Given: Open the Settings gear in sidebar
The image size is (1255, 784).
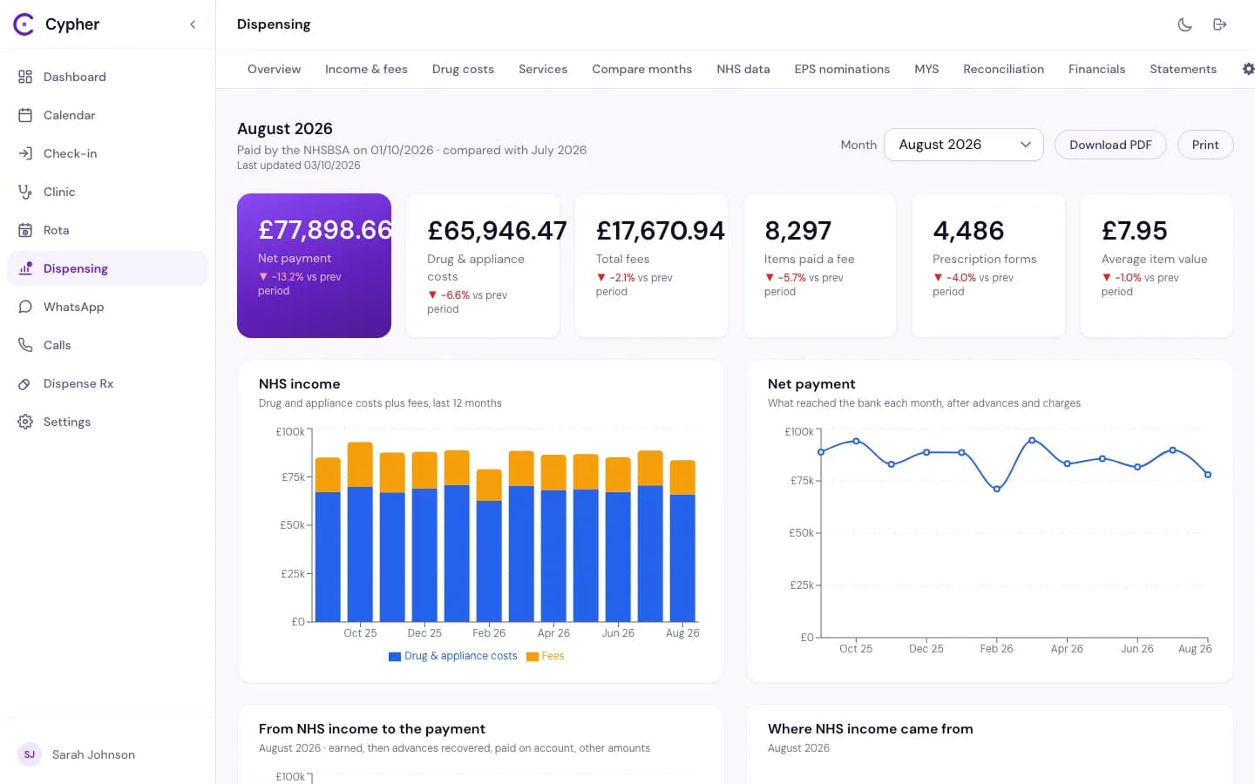Looking at the screenshot, I should pos(25,422).
